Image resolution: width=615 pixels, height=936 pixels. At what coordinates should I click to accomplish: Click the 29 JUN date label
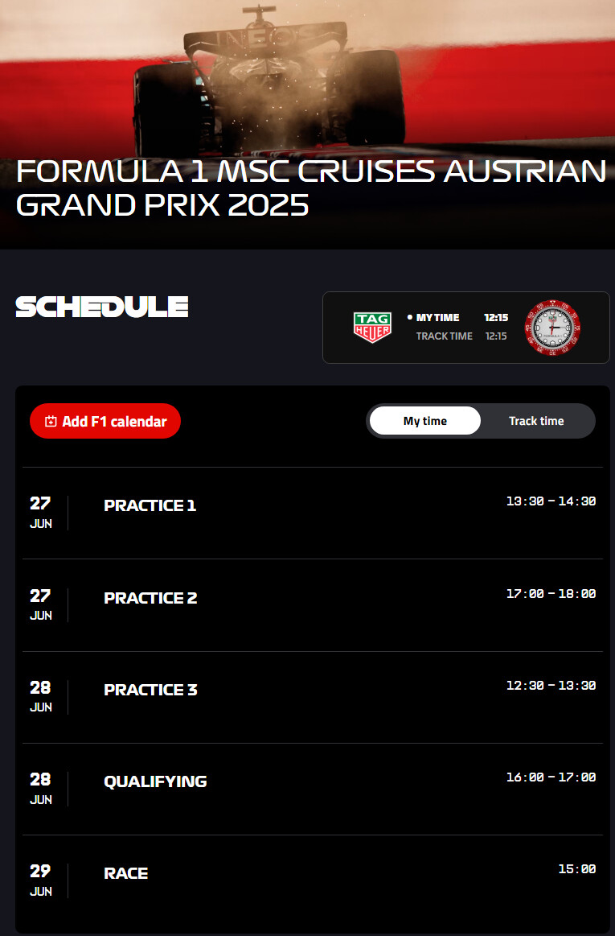click(x=40, y=880)
